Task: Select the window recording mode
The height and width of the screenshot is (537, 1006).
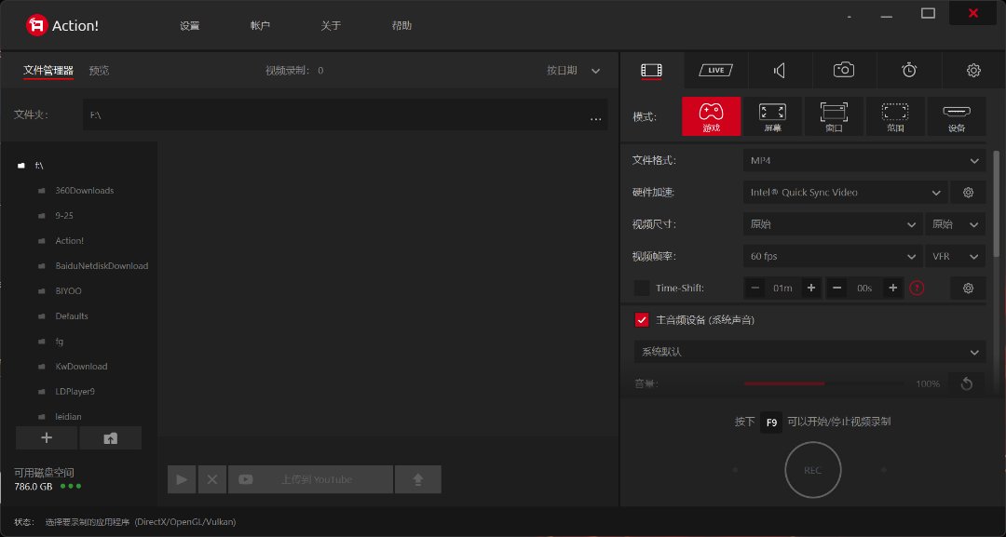Action: point(834,116)
